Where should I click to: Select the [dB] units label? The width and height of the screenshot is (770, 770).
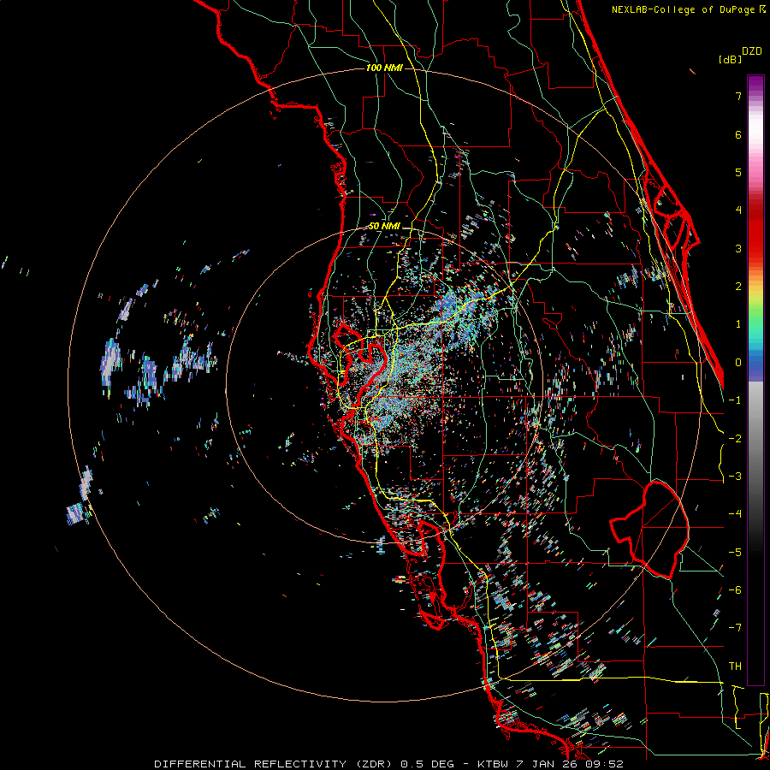tap(730, 59)
